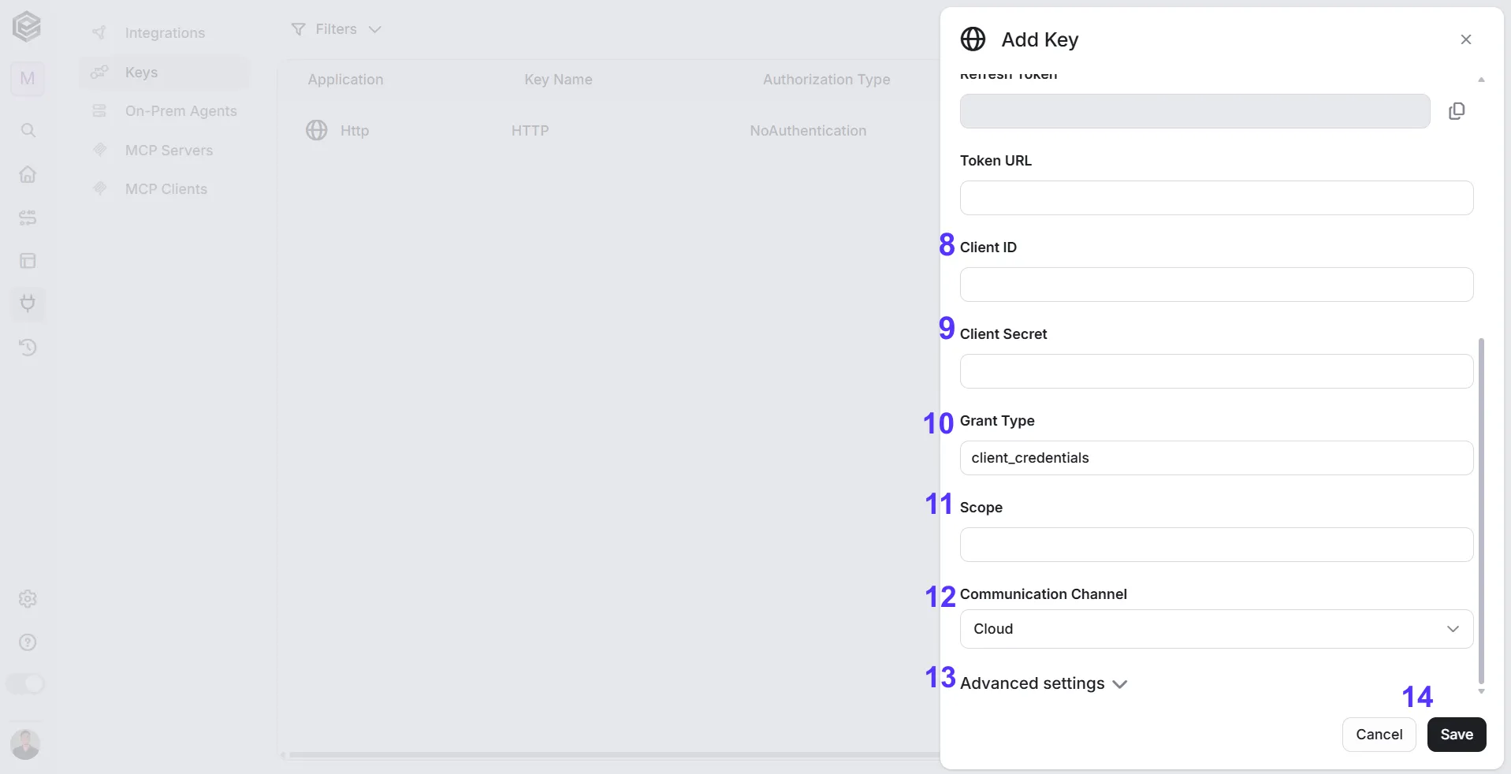This screenshot has width=1511, height=774.
Task: Copy the Refresh Token value
Action: coord(1457,111)
